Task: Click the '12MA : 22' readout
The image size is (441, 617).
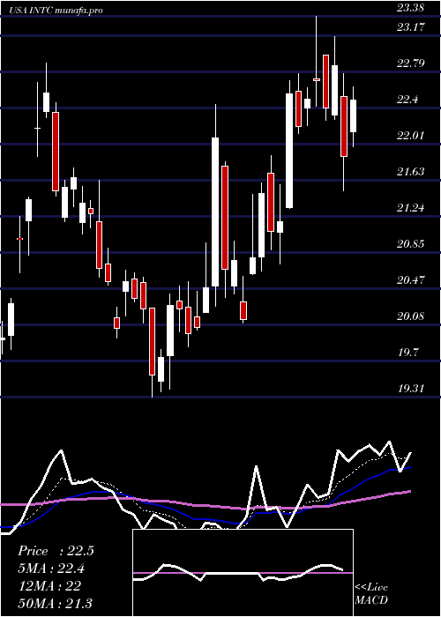Action: 49,585
